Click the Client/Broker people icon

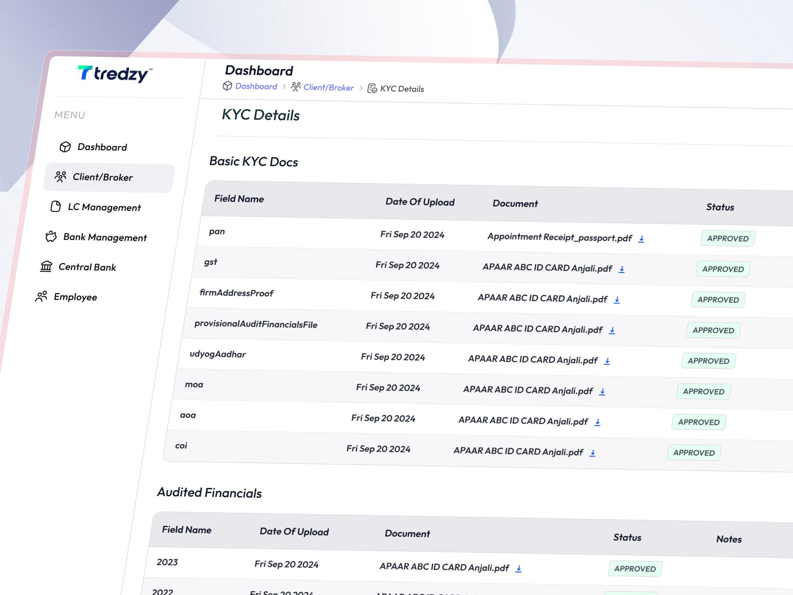point(60,177)
